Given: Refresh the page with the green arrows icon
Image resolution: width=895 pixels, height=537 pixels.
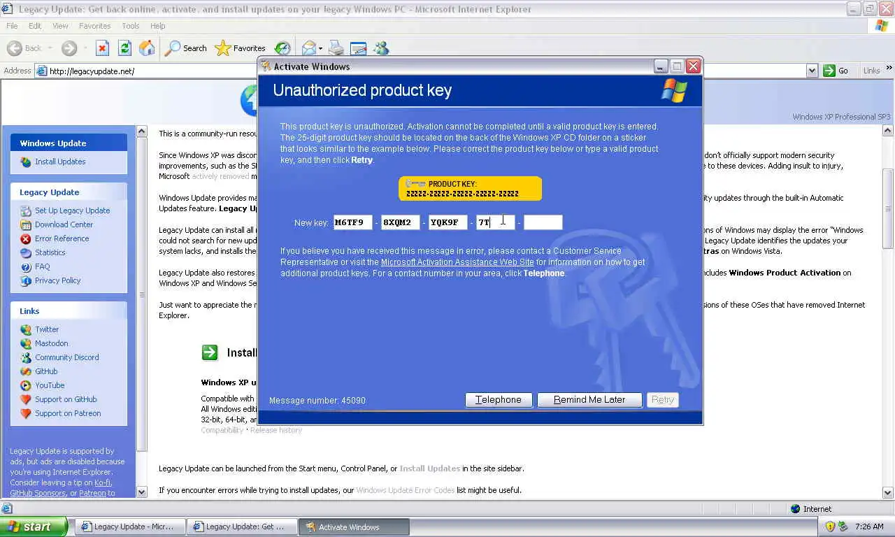Looking at the screenshot, I should coord(124,48).
